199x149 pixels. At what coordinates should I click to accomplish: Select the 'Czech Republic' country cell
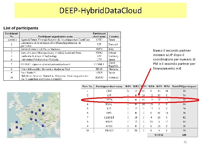114,64
